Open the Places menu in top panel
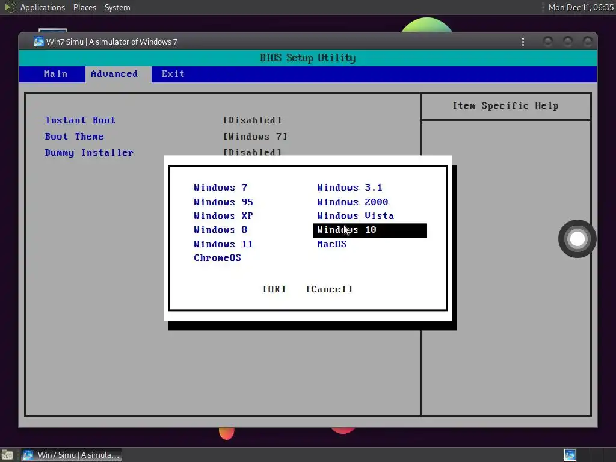The image size is (616, 462). click(x=84, y=7)
